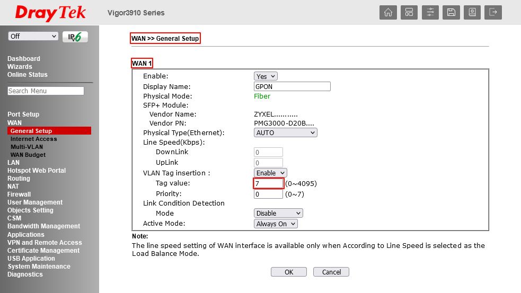
Task: Open NAT in the sidebar
Action: [x=13, y=187]
